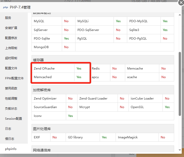Viewport: 184px width, 157px height.
Task: Select the PDO-SqlServer cell
Action: pyautogui.click(x=94, y=30)
